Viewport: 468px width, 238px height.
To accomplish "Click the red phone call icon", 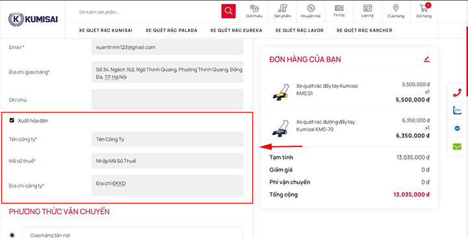I will coord(457,93).
